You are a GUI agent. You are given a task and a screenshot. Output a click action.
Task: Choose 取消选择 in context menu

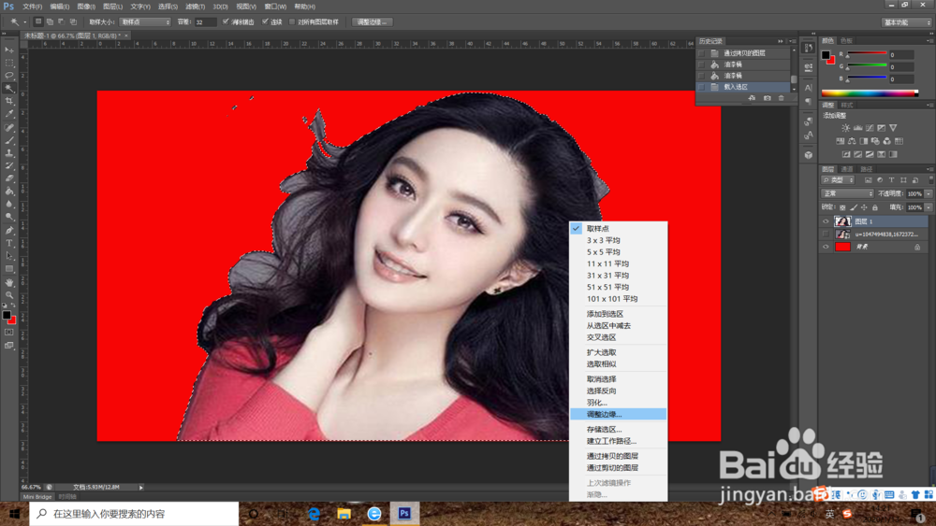click(x=618, y=379)
